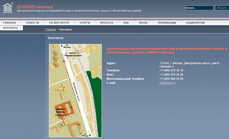Open the КПД menu item
The image size is (229, 139).
click(x=126, y=23)
